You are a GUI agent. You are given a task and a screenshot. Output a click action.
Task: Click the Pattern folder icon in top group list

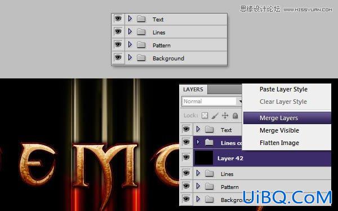[x=141, y=45]
